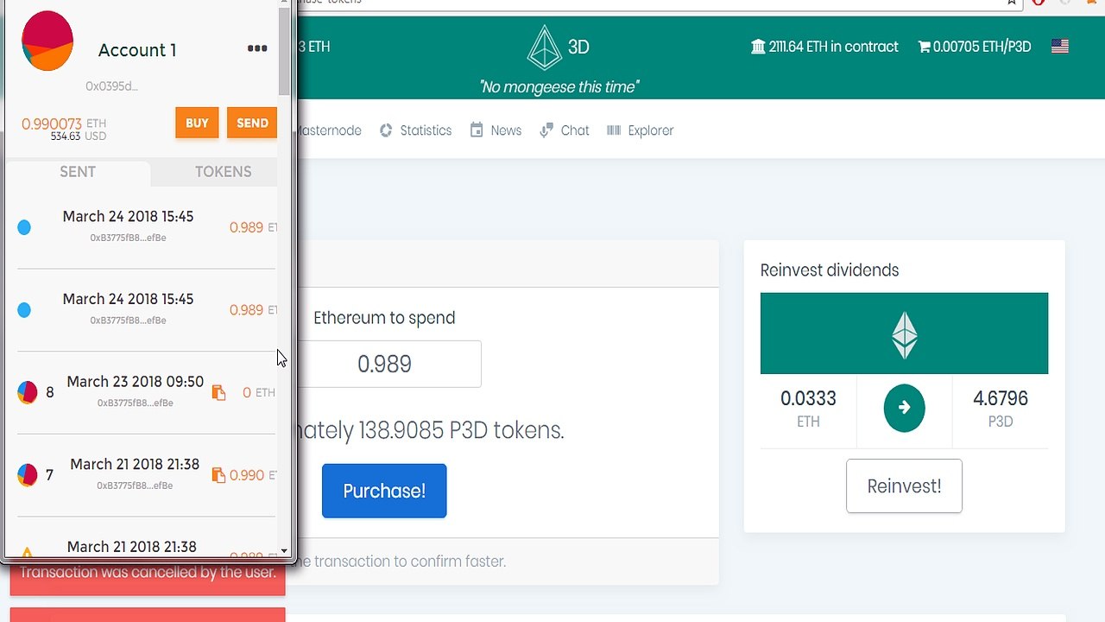Click the BUY button in MetaMask
The image size is (1105, 622).
[x=197, y=123]
